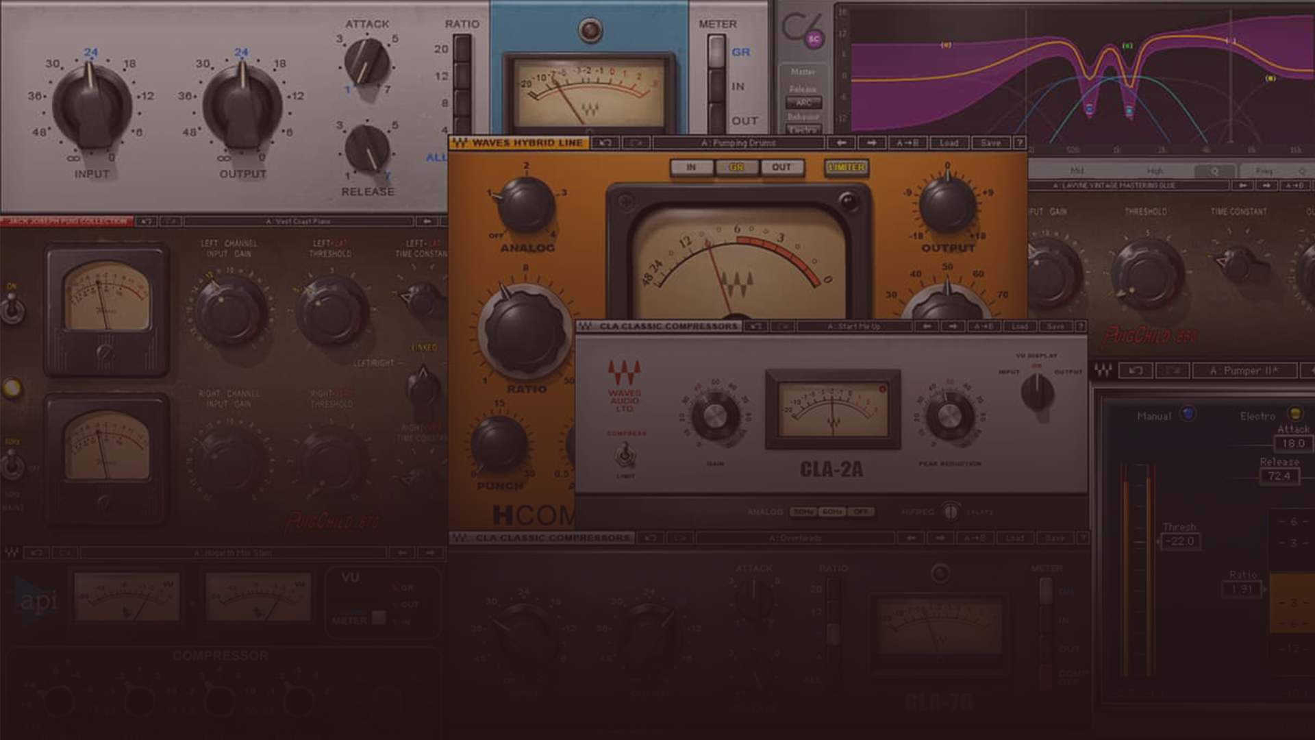Click the ANALOG knob in H-Comp
This screenshot has height=740, width=1315.
[x=525, y=205]
